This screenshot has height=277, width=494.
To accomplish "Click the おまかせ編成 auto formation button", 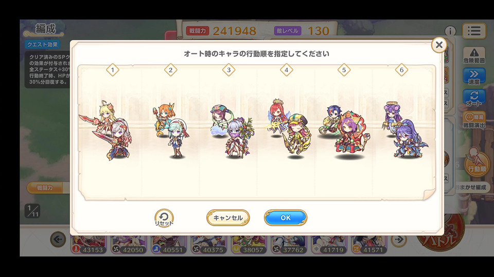I will click(x=471, y=187).
